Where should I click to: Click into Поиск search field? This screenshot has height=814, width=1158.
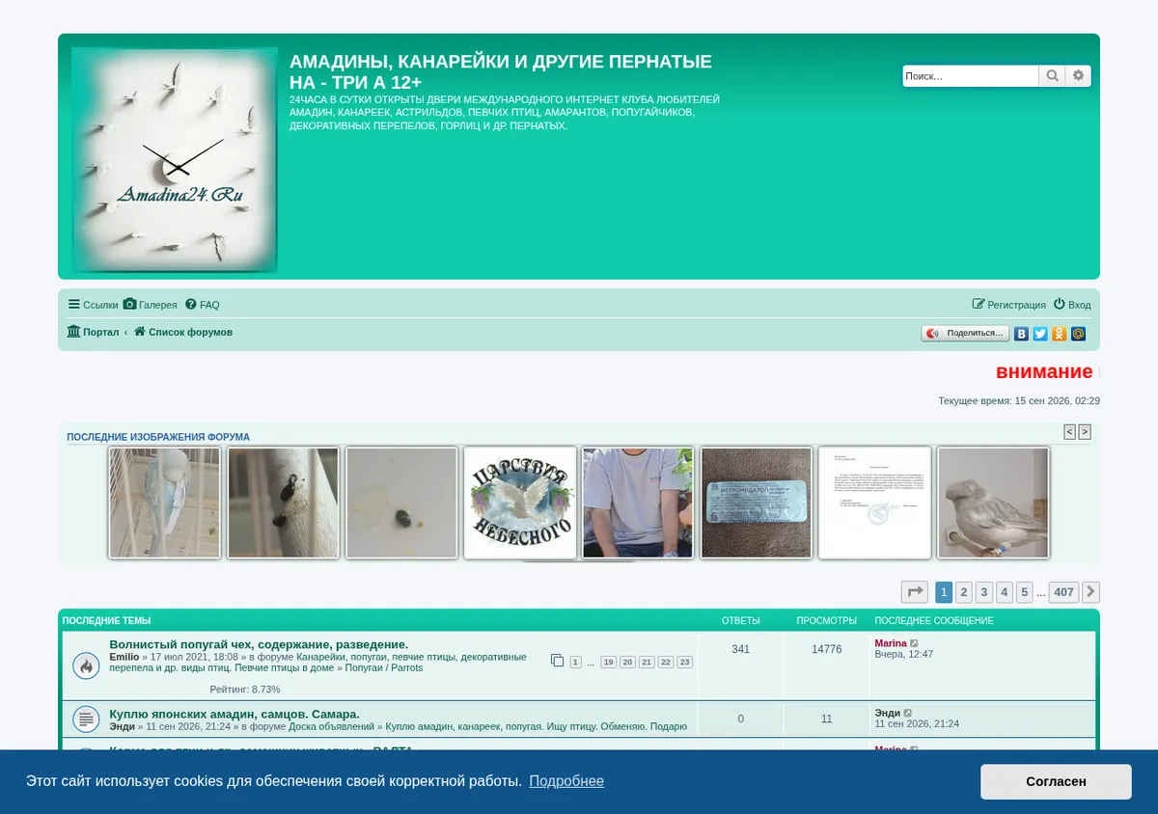click(971, 76)
